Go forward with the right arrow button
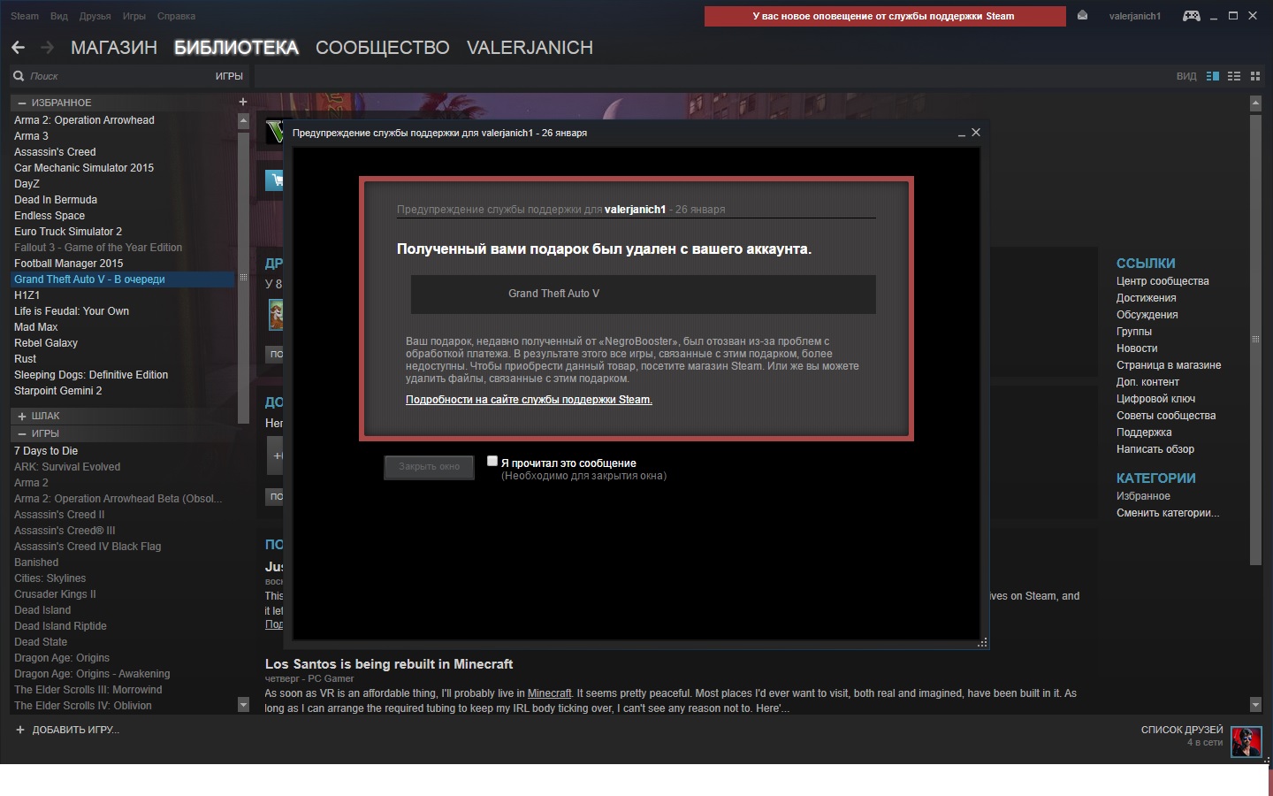The width and height of the screenshot is (1273, 796). [x=48, y=47]
